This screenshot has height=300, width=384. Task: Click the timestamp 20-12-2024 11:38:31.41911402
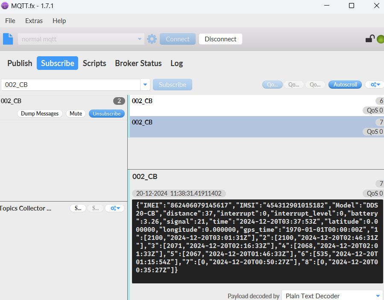point(179,193)
